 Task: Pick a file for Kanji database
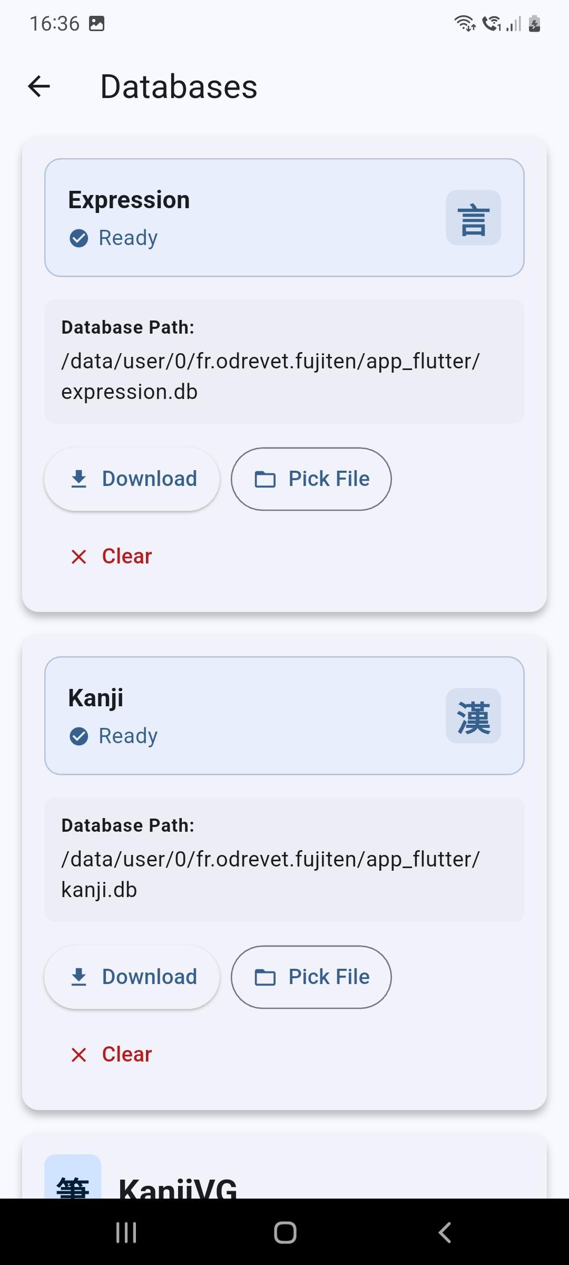pos(311,977)
